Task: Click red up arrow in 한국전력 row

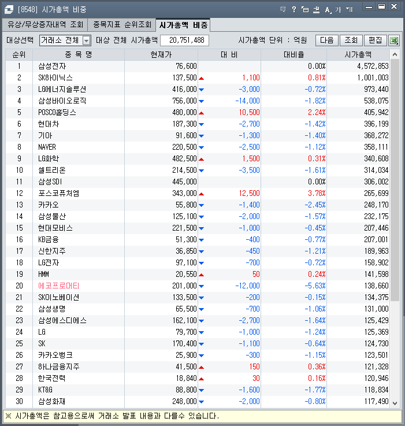Action: tap(201, 379)
